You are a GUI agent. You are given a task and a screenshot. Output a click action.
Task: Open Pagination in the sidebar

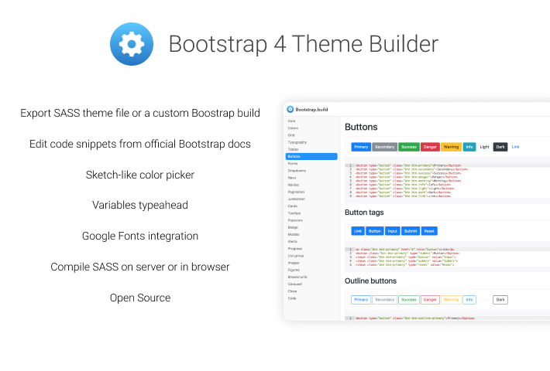(296, 192)
